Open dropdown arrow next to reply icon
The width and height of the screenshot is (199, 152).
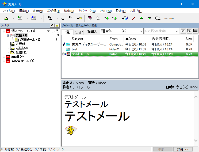tap(27, 18)
